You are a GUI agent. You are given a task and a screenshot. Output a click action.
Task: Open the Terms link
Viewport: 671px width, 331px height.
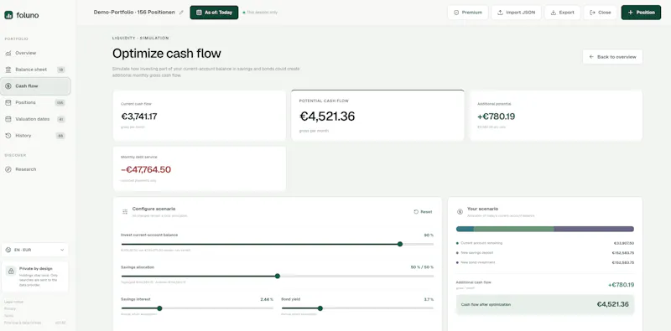(x=9, y=316)
